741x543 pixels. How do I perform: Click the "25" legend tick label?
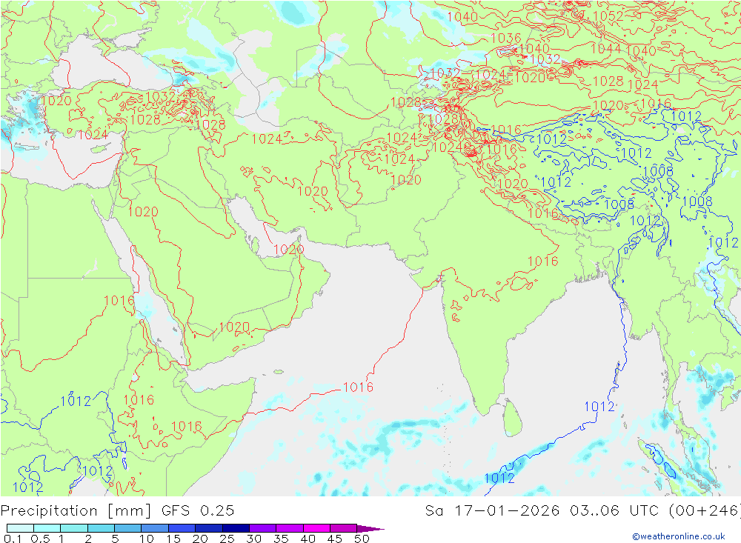(227, 539)
